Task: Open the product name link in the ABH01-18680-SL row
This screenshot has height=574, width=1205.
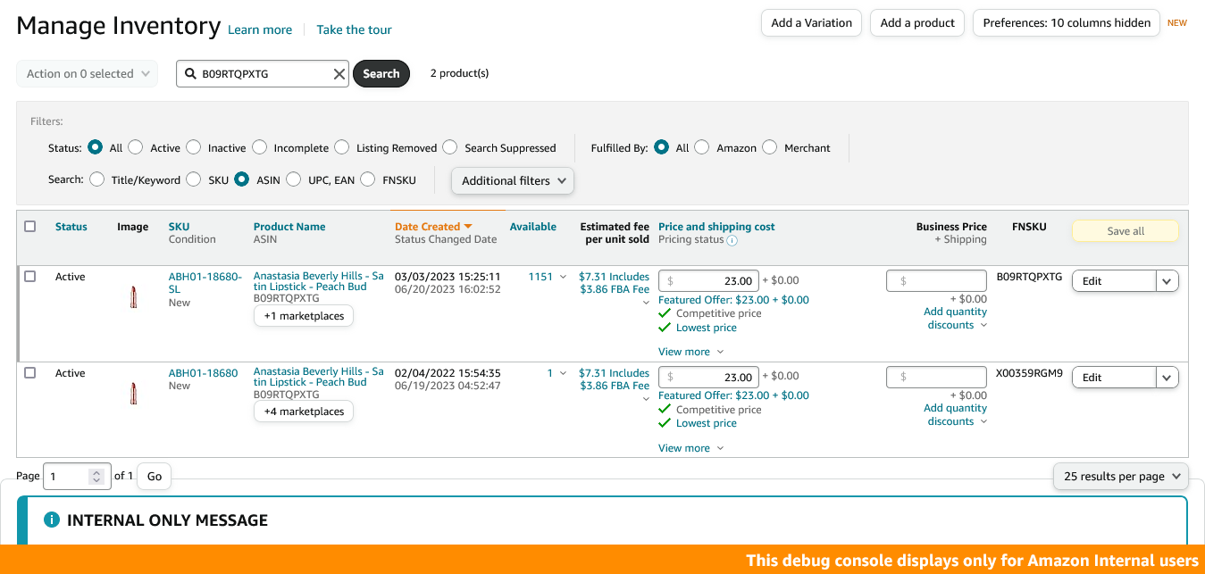Action: click(x=319, y=281)
